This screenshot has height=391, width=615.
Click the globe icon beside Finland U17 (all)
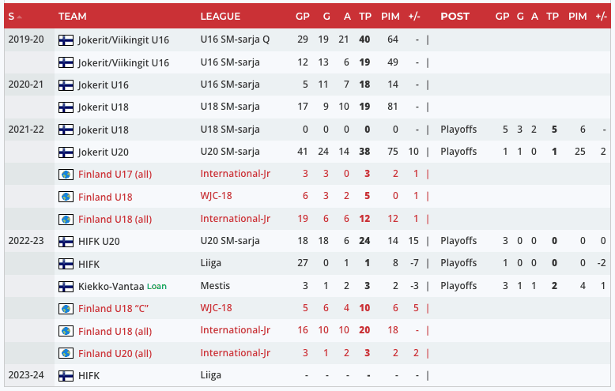click(66, 174)
